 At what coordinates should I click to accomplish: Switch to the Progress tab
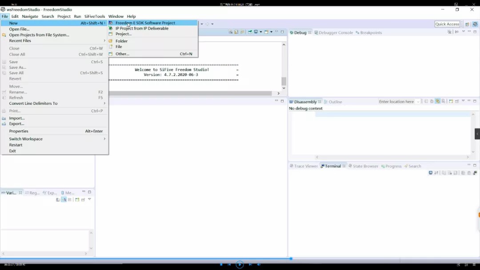coord(391,167)
